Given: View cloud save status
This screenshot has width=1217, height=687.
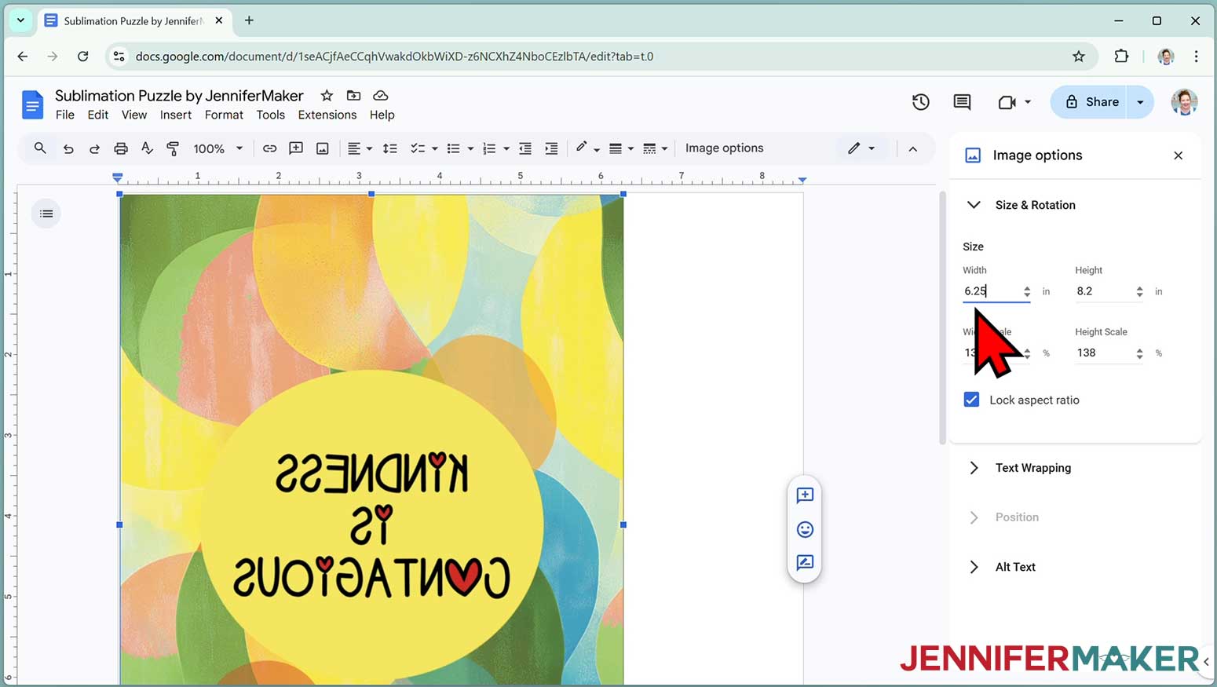Looking at the screenshot, I should click(x=381, y=96).
